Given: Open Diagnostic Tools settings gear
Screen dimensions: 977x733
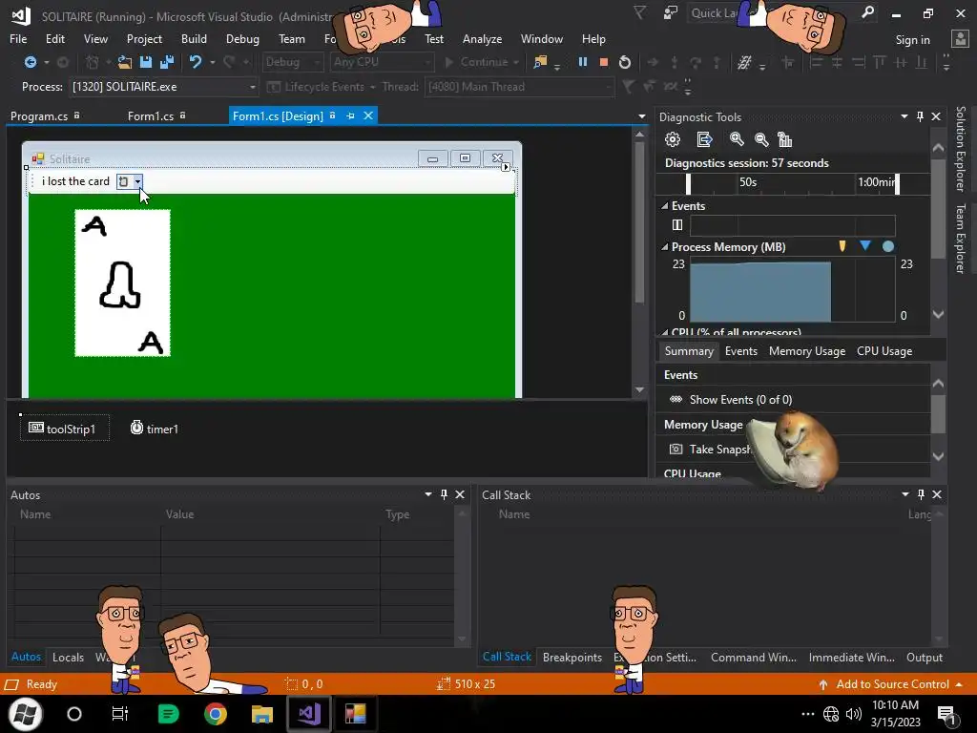Looking at the screenshot, I should coord(673,139).
